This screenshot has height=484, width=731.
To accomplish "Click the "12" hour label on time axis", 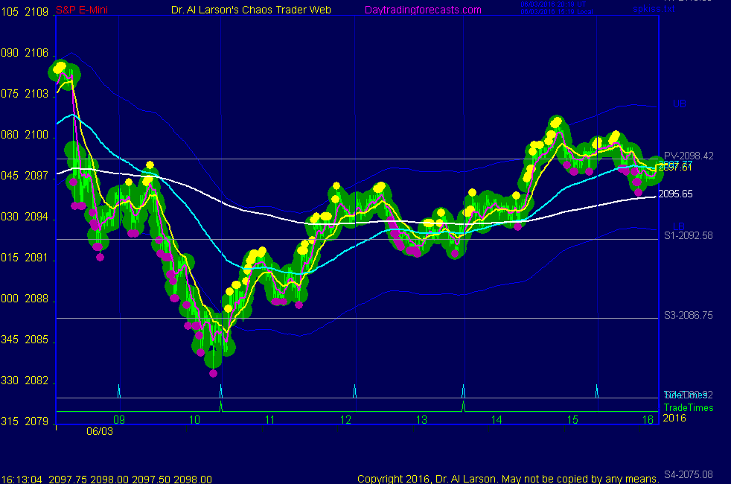I will (x=345, y=420).
